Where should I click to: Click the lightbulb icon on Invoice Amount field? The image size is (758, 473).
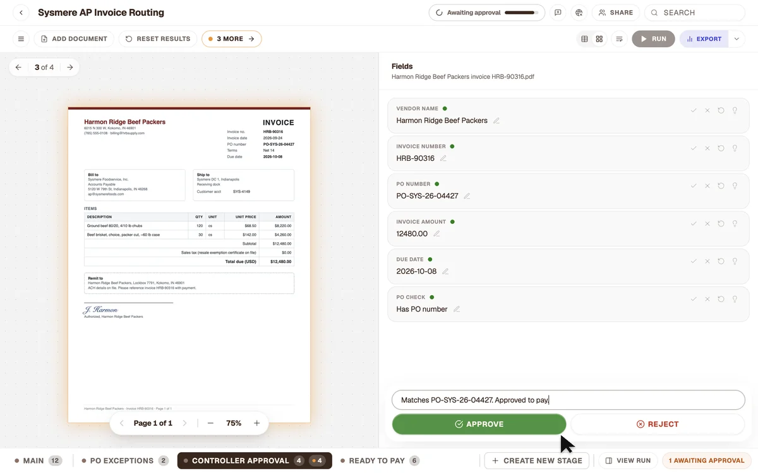pyautogui.click(x=735, y=223)
